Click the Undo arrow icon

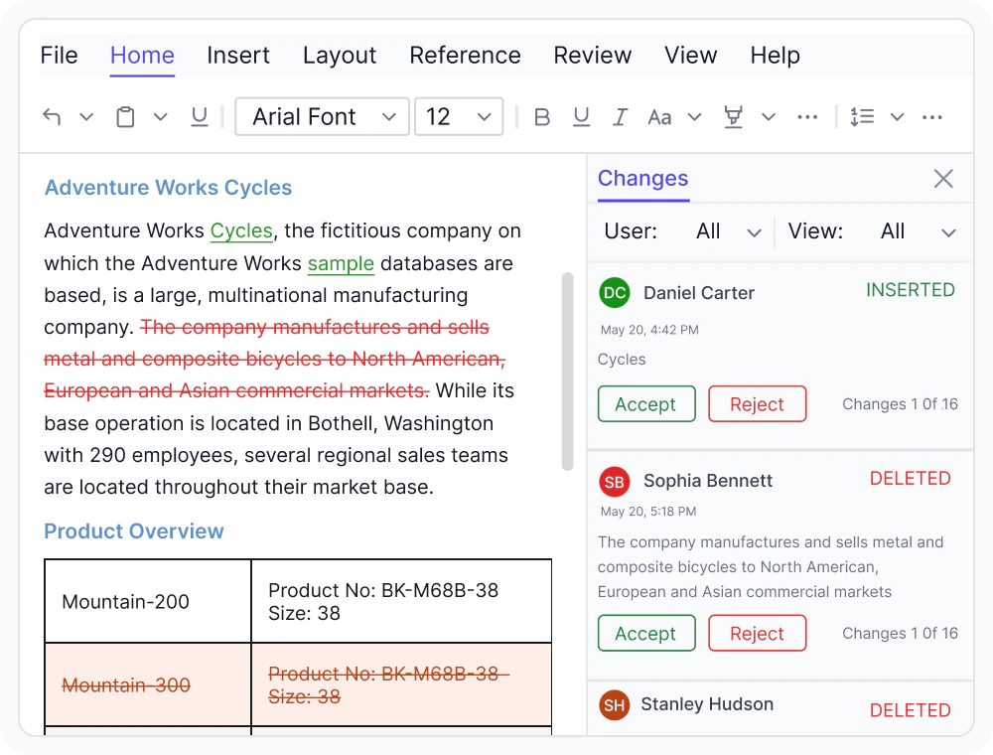pos(52,116)
